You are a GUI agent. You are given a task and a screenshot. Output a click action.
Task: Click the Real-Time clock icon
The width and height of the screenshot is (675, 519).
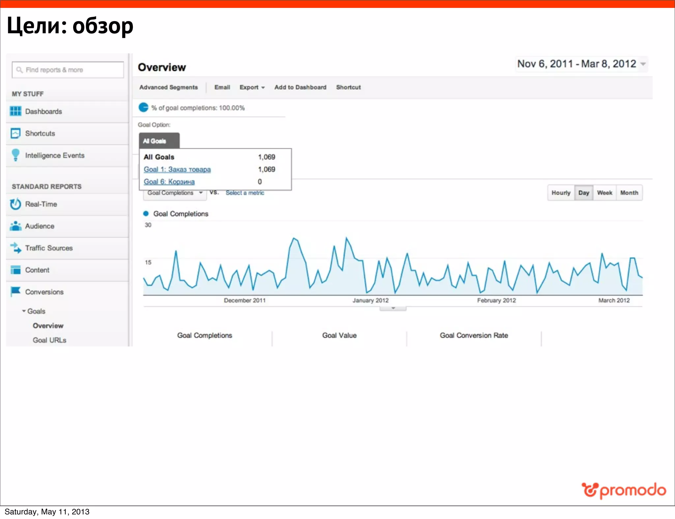pyautogui.click(x=15, y=204)
